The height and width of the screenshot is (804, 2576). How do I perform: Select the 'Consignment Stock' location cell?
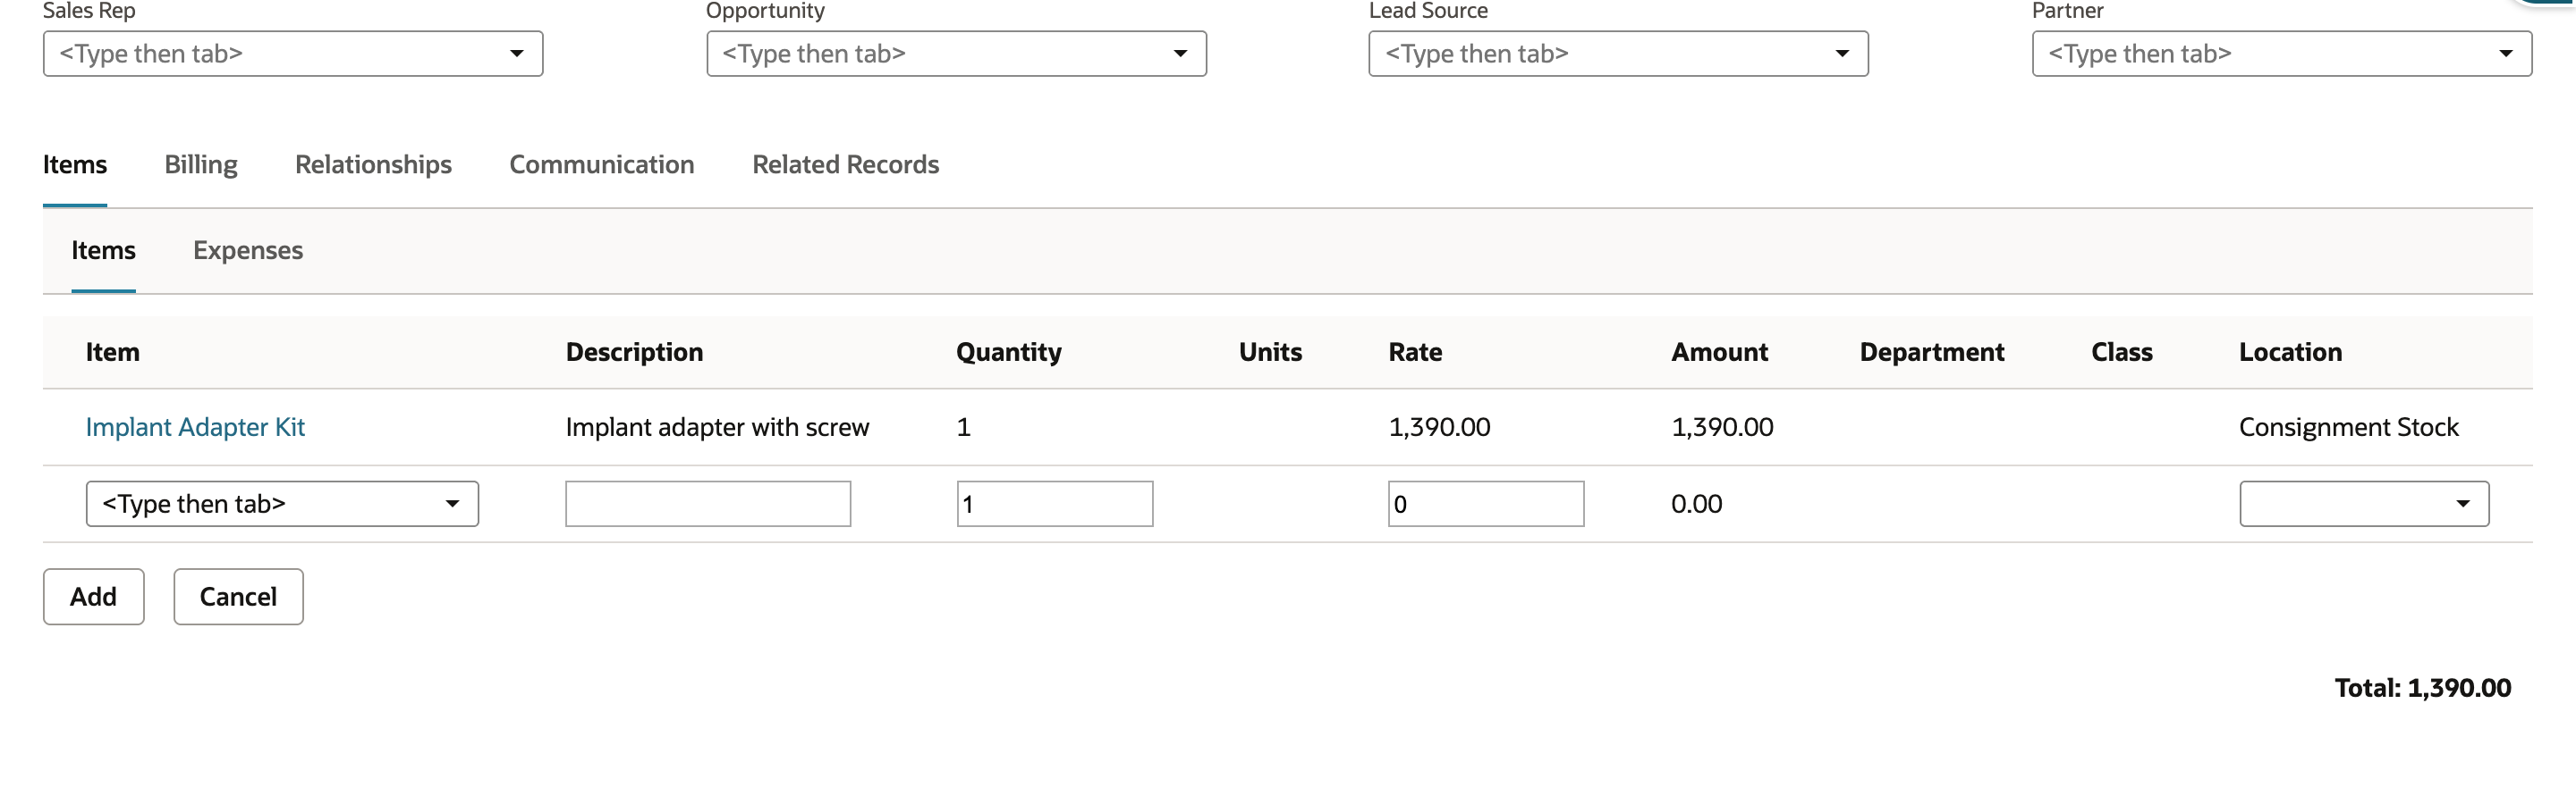point(2349,428)
